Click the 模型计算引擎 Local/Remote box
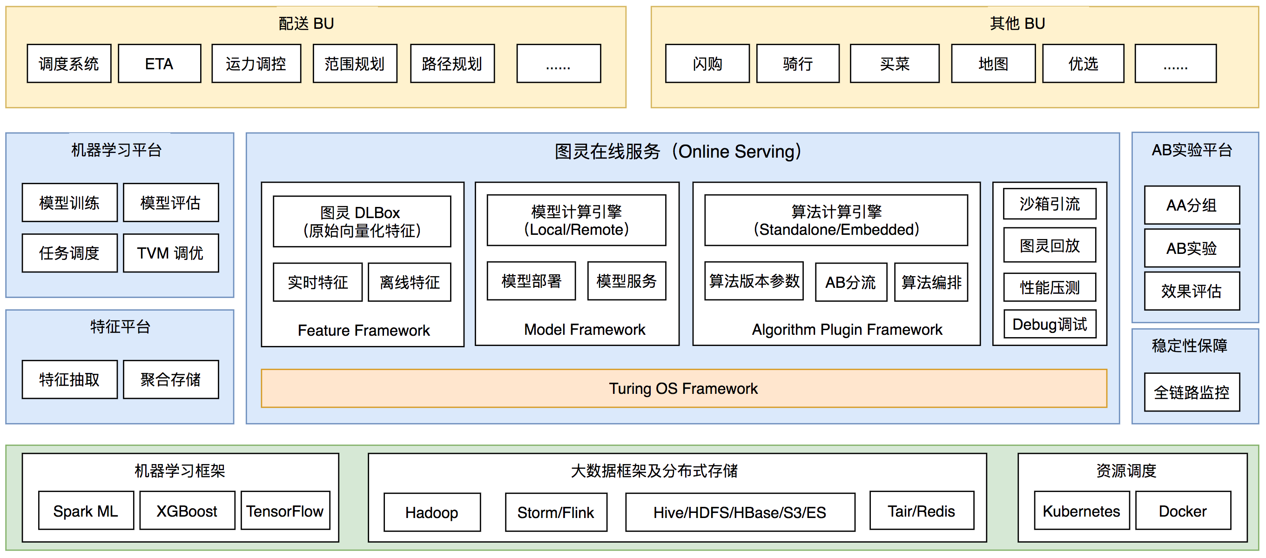 (x=576, y=220)
